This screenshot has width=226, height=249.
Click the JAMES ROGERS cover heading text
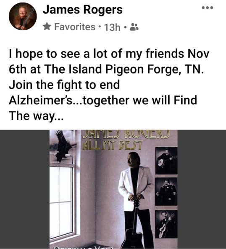[126, 134]
